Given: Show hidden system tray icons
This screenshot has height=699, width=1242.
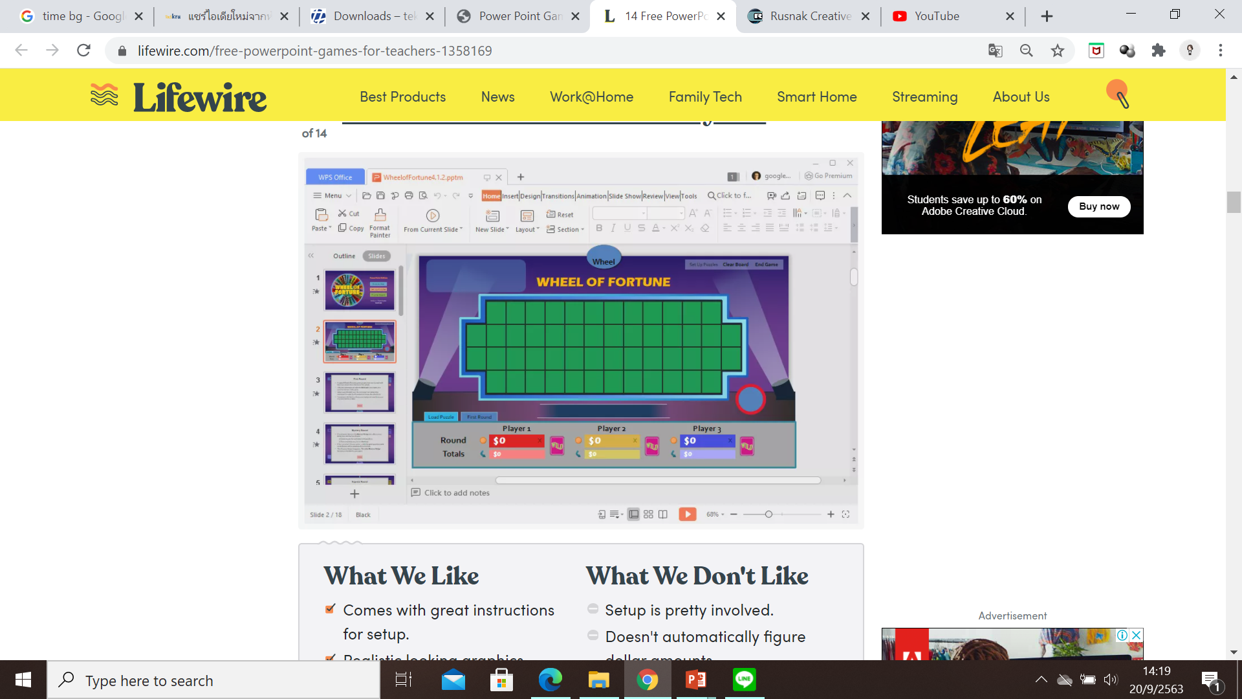Looking at the screenshot, I should pos(1041,680).
